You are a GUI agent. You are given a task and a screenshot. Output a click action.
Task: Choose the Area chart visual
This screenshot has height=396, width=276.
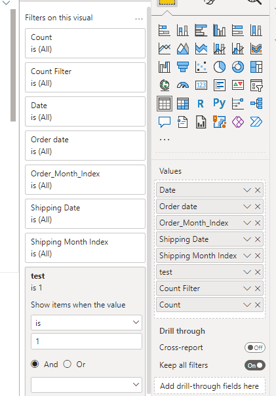pos(182,49)
